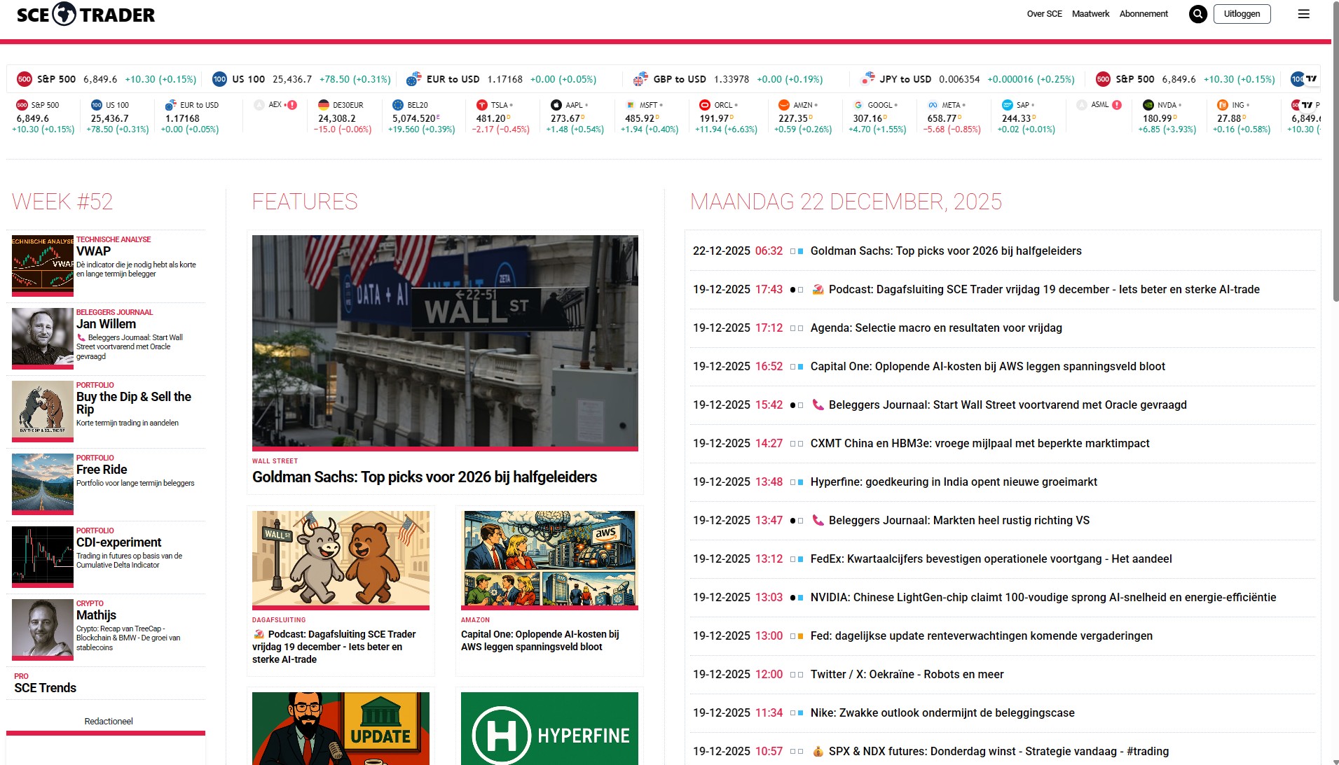Image resolution: width=1339 pixels, height=765 pixels.
Task: Click the Jan Willem portrait photo
Action: (x=43, y=338)
